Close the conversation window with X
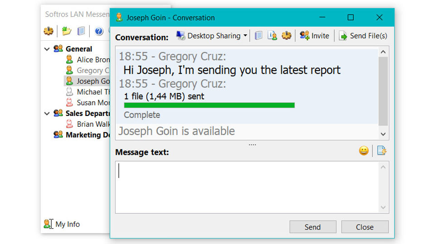 (x=379, y=18)
